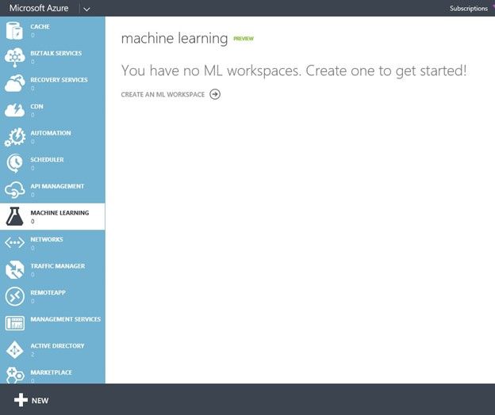Screen dimensions: 495x415
Task: Open the Automation gear icon
Action: 14,137
